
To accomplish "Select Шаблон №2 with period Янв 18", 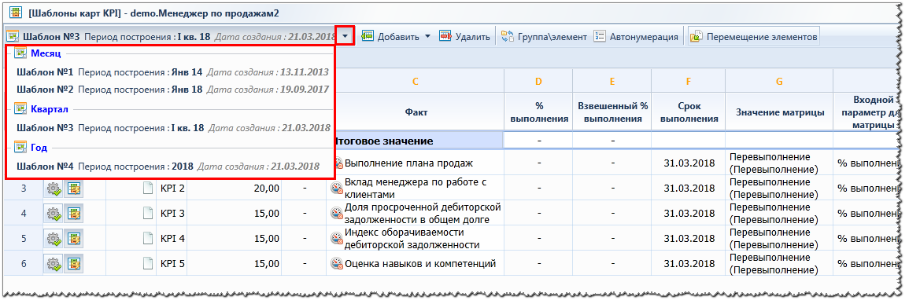I will point(172,90).
